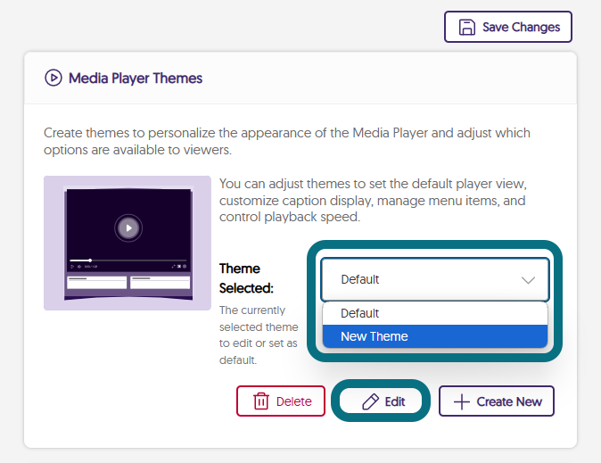This screenshot has width=601, height=463.
Task: Click the floppy disk icon in Save Changes
Action: click(467, 28)
